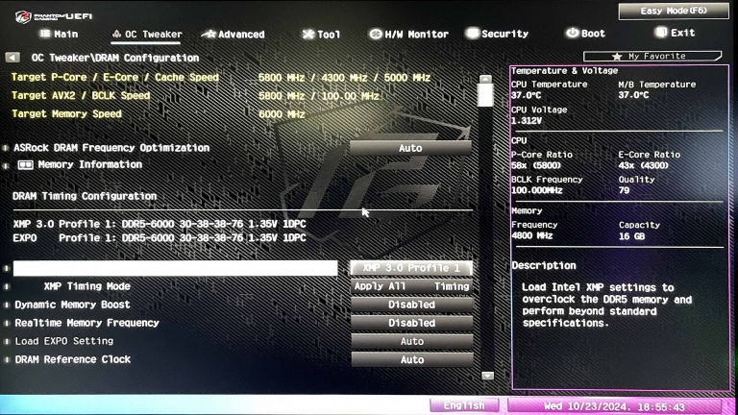Switch to the OC Tweaker tab

tap(147, 34)
